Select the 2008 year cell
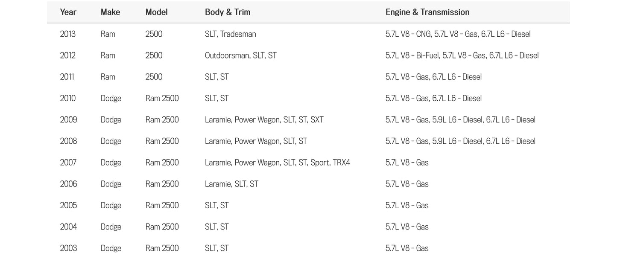 pyautogui.click(x=68, y=141)
